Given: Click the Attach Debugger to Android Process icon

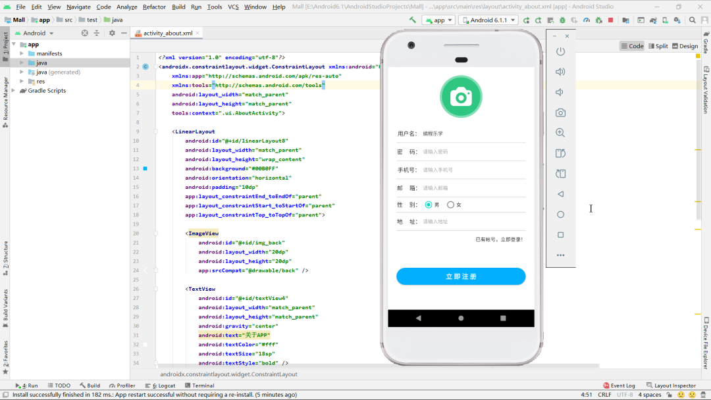Looking at the screenshot, I should pyautogui.click(x=598, y=20).
